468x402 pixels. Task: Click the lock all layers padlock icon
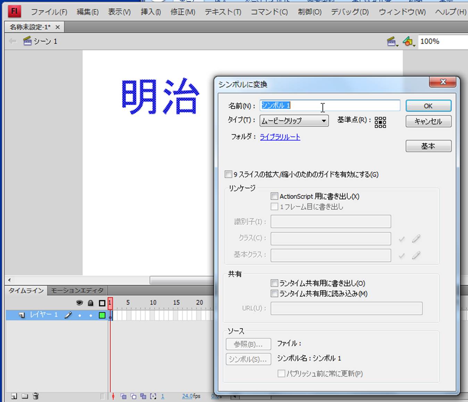[x=91, y=303]
